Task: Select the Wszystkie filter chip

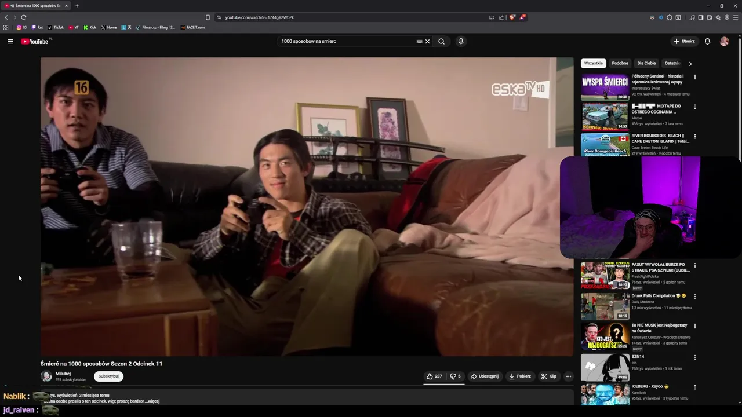Action: coord(593,63)
